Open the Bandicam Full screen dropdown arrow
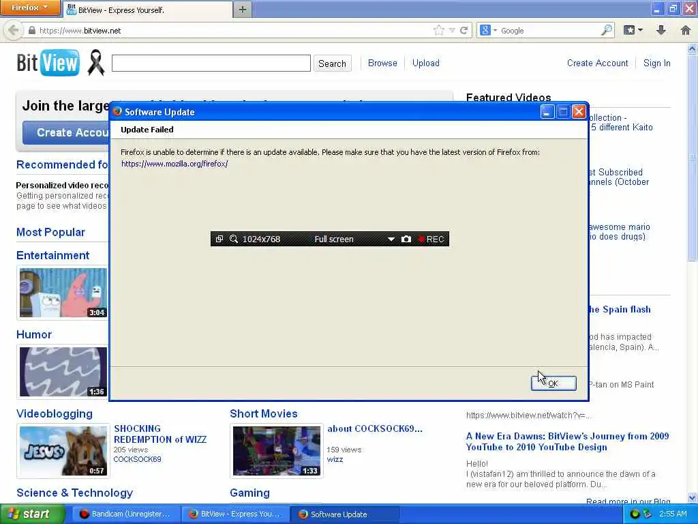698x524 pixels. pyautogui.click(x=391, y=239)
